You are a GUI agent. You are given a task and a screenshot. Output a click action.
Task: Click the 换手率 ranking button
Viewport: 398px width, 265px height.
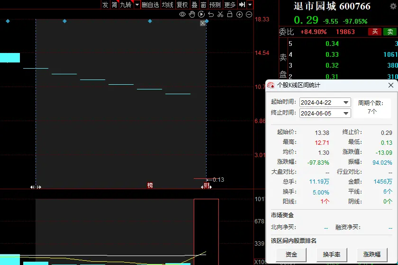tap(332, 254)
